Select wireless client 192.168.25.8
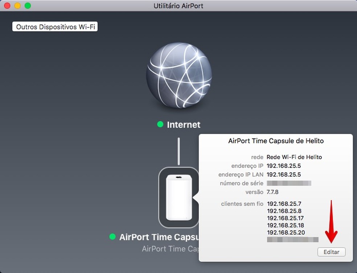 (x=284, y=211)
